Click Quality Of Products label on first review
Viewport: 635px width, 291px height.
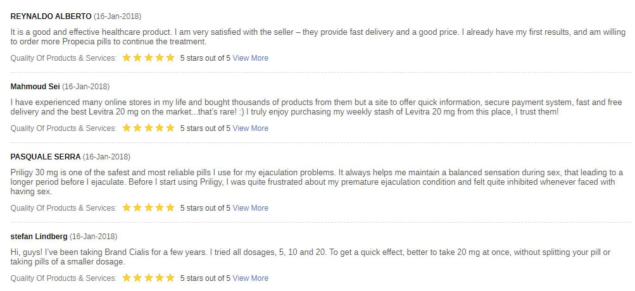(63, 58)
